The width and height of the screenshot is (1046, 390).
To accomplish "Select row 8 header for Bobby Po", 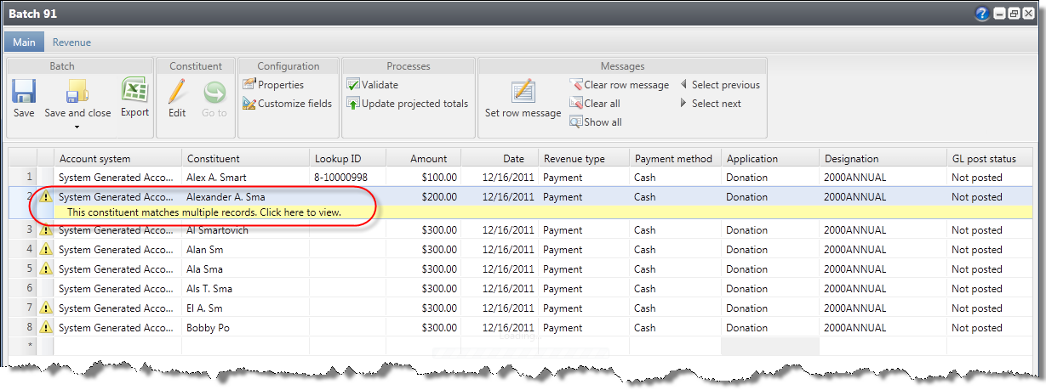I will coord(30,328).
